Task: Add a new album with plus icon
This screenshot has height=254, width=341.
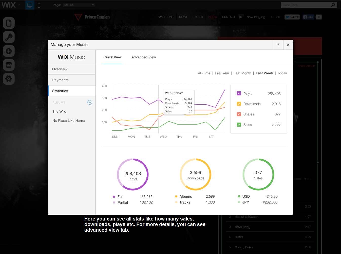Action: tap(90, 102)
